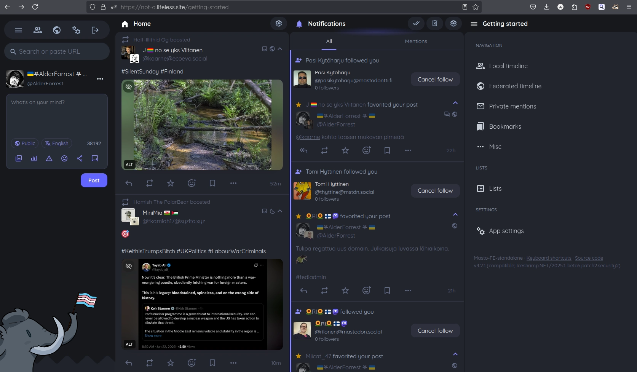
Task: Collapse the Viitanen favorited-your-post notification
Action: pyautogui.click(x=455, y=103)
